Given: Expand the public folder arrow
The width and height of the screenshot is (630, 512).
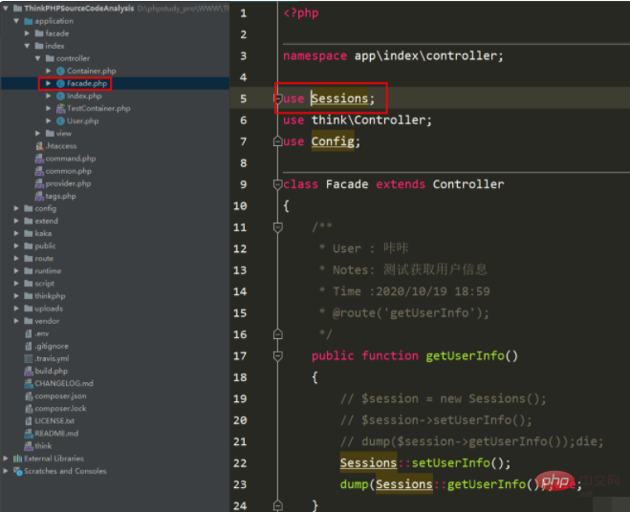Looking at the screenshot, I should (x=16, y=245).
